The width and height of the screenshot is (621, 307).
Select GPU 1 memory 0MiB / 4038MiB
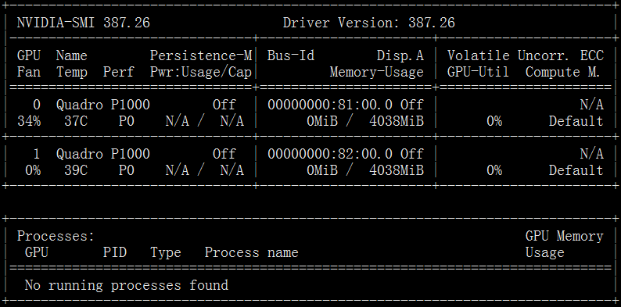pyautogui.click(x=365, y=170)
